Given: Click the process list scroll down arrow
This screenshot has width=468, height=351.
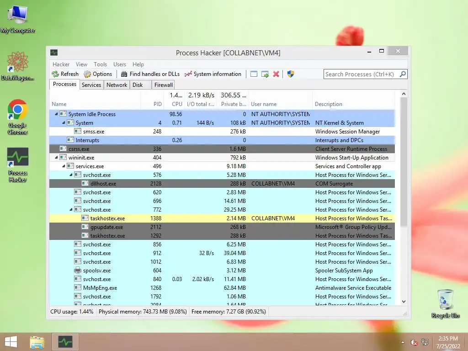Looking at the screenshot, I should 404,302.
